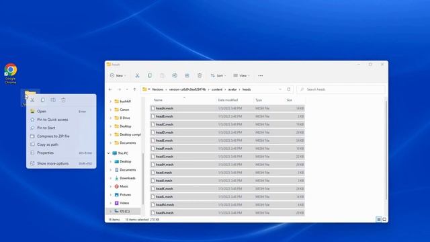Viewport: 430px width, 242px height.
Task: Select the headA.mesh file
Action: point(227,108)
